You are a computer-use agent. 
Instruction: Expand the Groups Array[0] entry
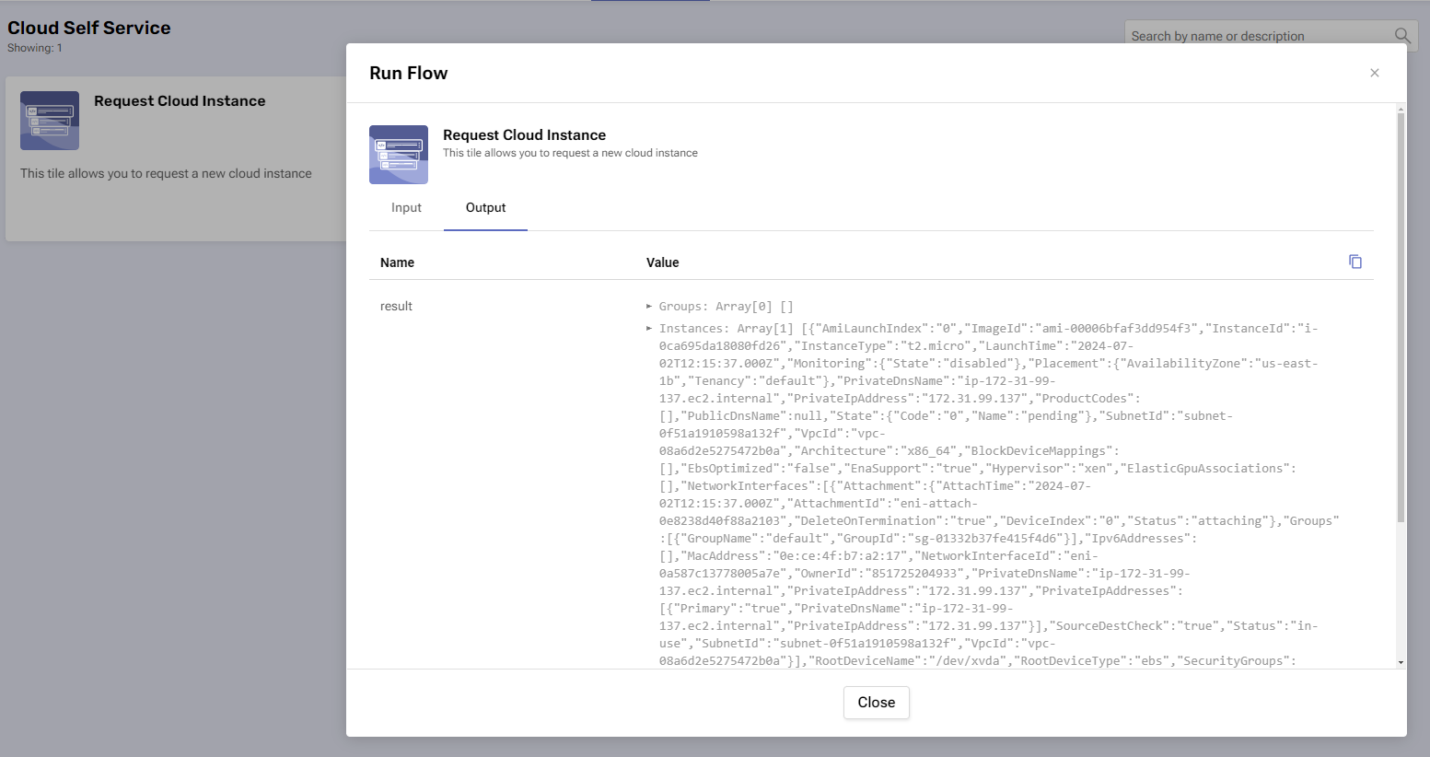[649, 306]
